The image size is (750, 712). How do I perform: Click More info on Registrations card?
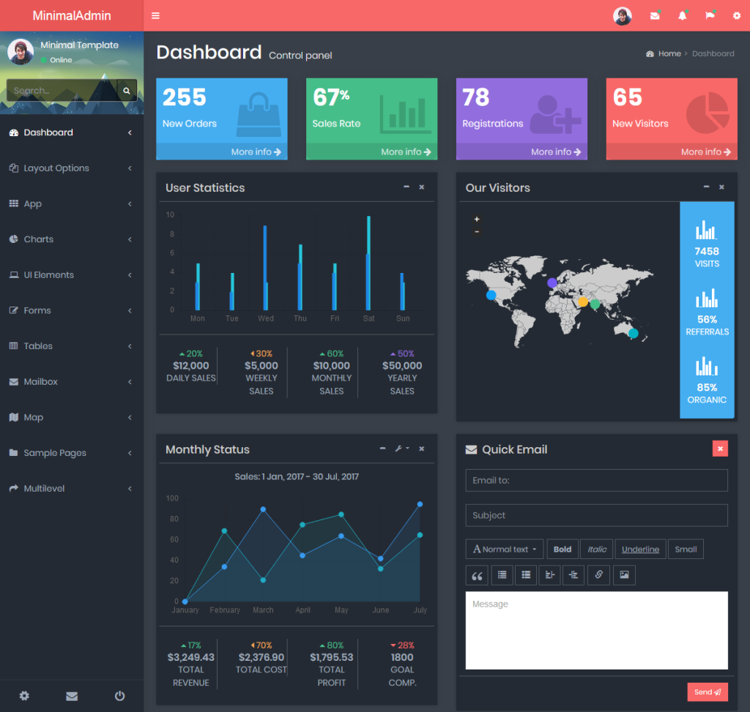click(x=521, y=152)
